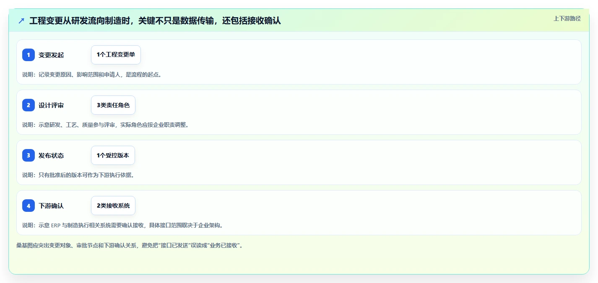
Task: Select the blue step 2 badge
Action: pos(29,105)
